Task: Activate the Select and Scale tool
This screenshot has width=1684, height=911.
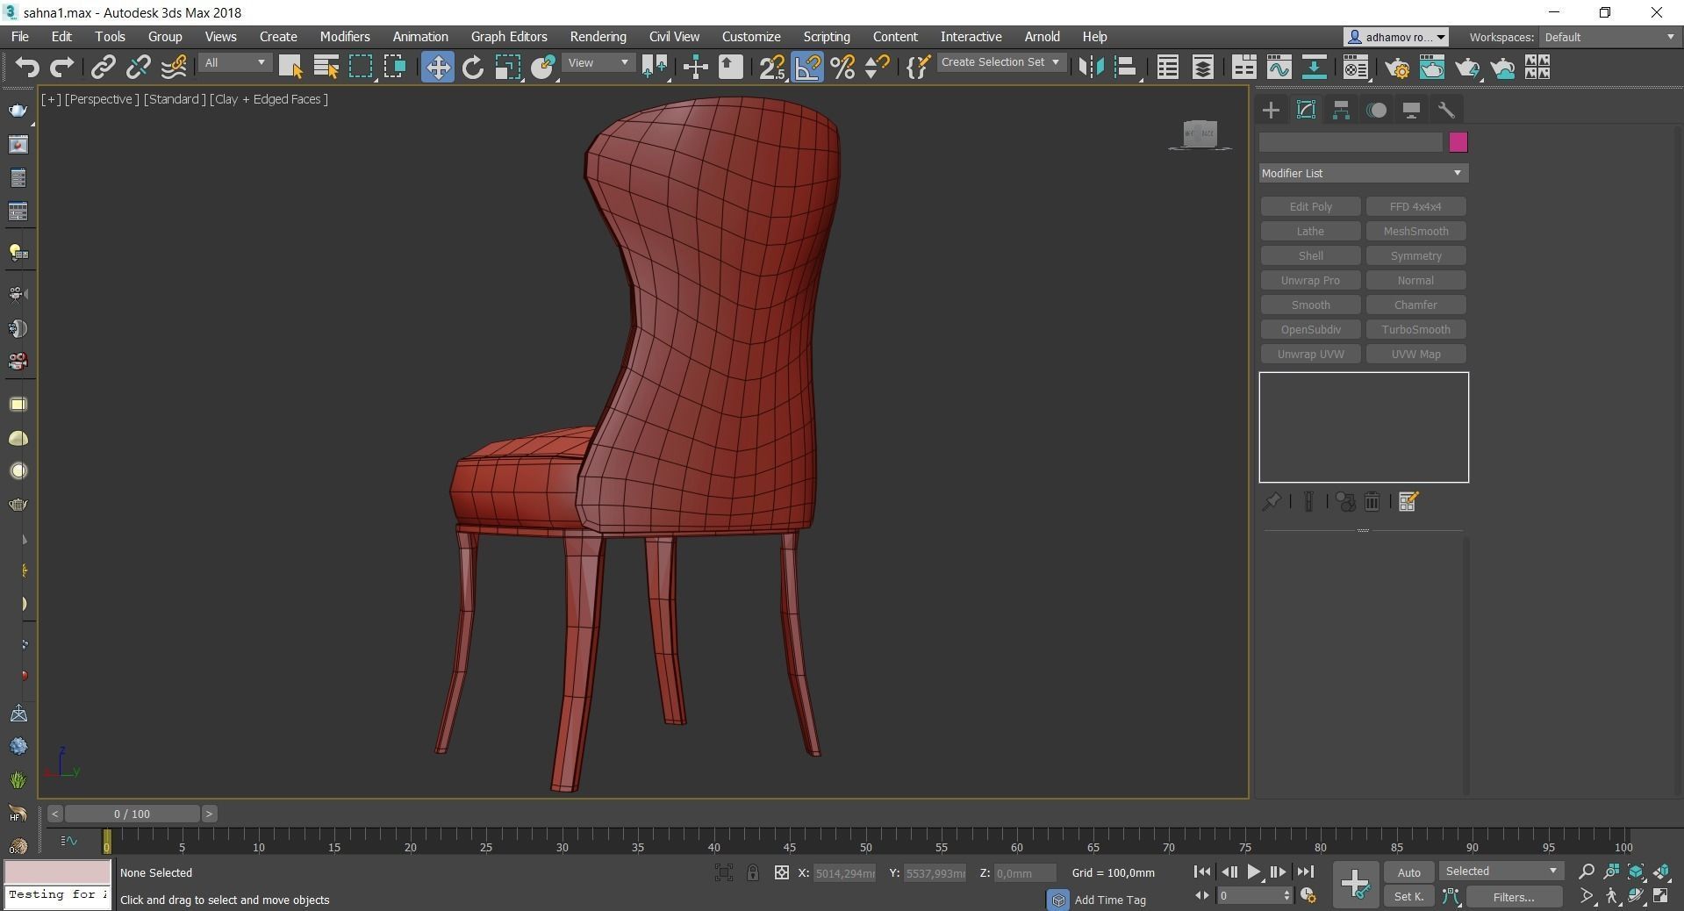Action: pyautogui.click(x=508, y=68)
